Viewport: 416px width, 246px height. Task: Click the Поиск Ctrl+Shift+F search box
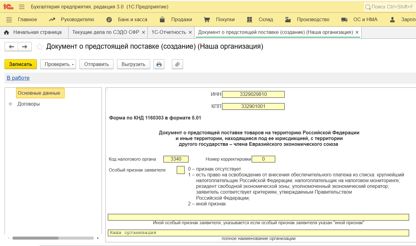tap(390, 7)
